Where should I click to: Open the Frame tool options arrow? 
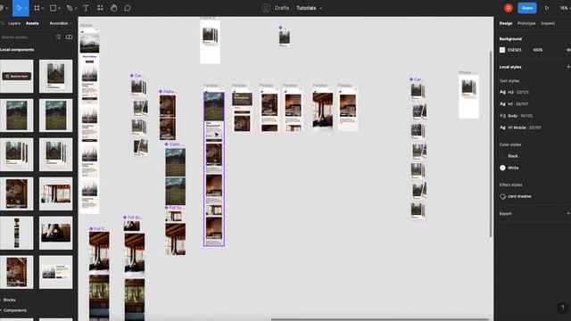(x=43, y=8)
